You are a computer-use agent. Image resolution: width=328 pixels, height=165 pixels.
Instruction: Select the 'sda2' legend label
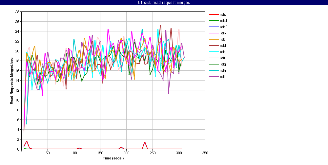tap(224, 27)
